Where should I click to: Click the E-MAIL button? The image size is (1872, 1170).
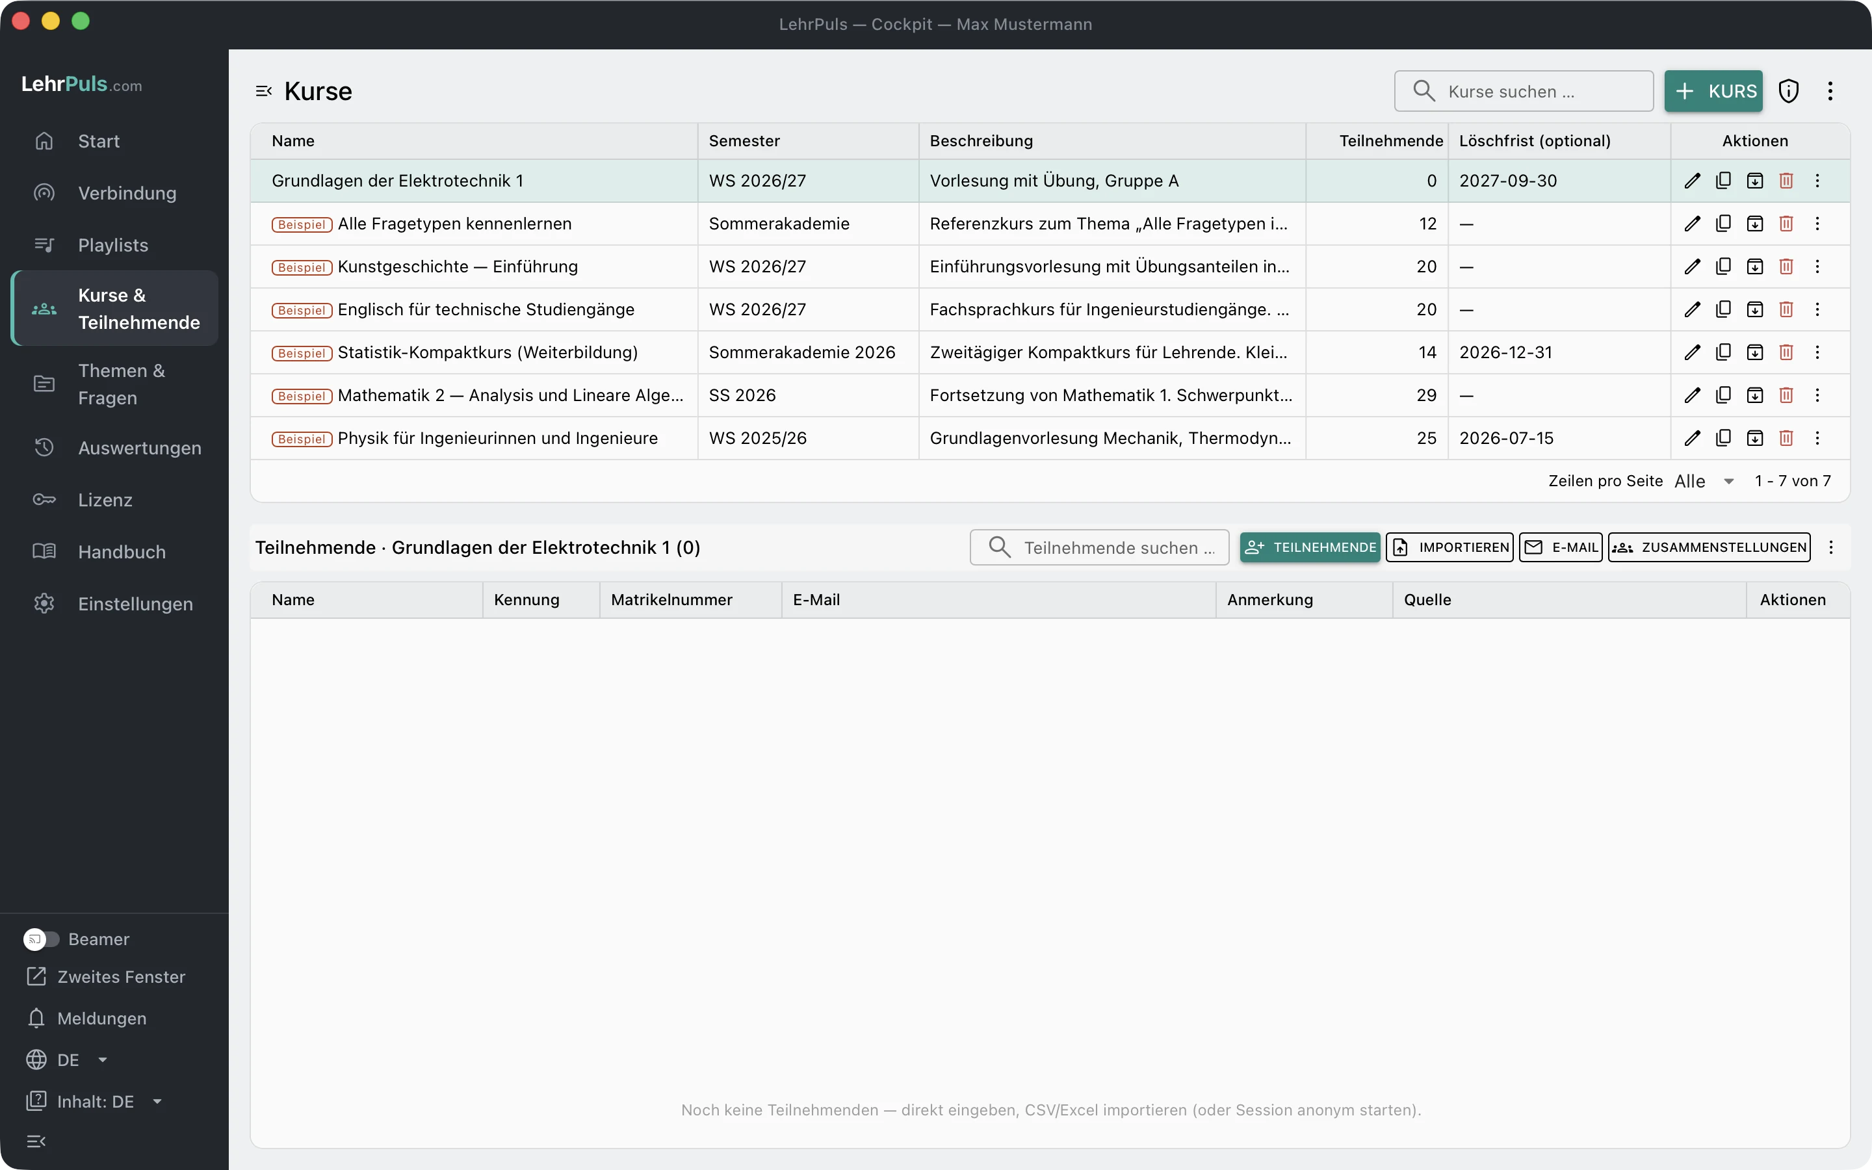coord(1560,548)
